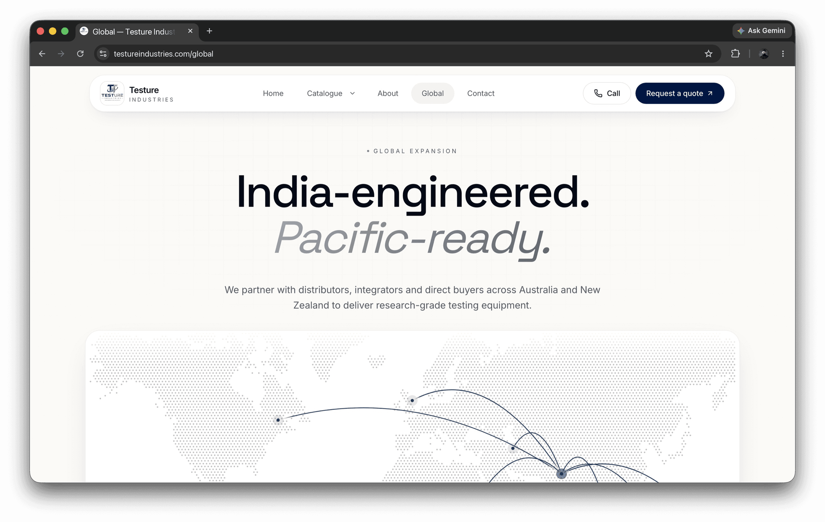Click the paragraph about distributors and integrators

click(412, 297)
